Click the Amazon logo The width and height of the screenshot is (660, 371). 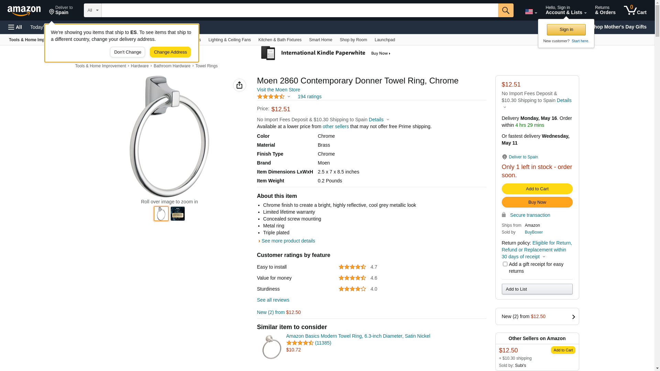point(24,11)
